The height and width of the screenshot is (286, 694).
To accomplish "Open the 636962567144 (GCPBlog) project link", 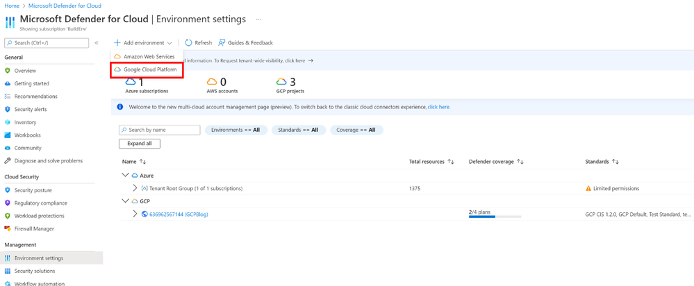I will (x=179, y=214).
